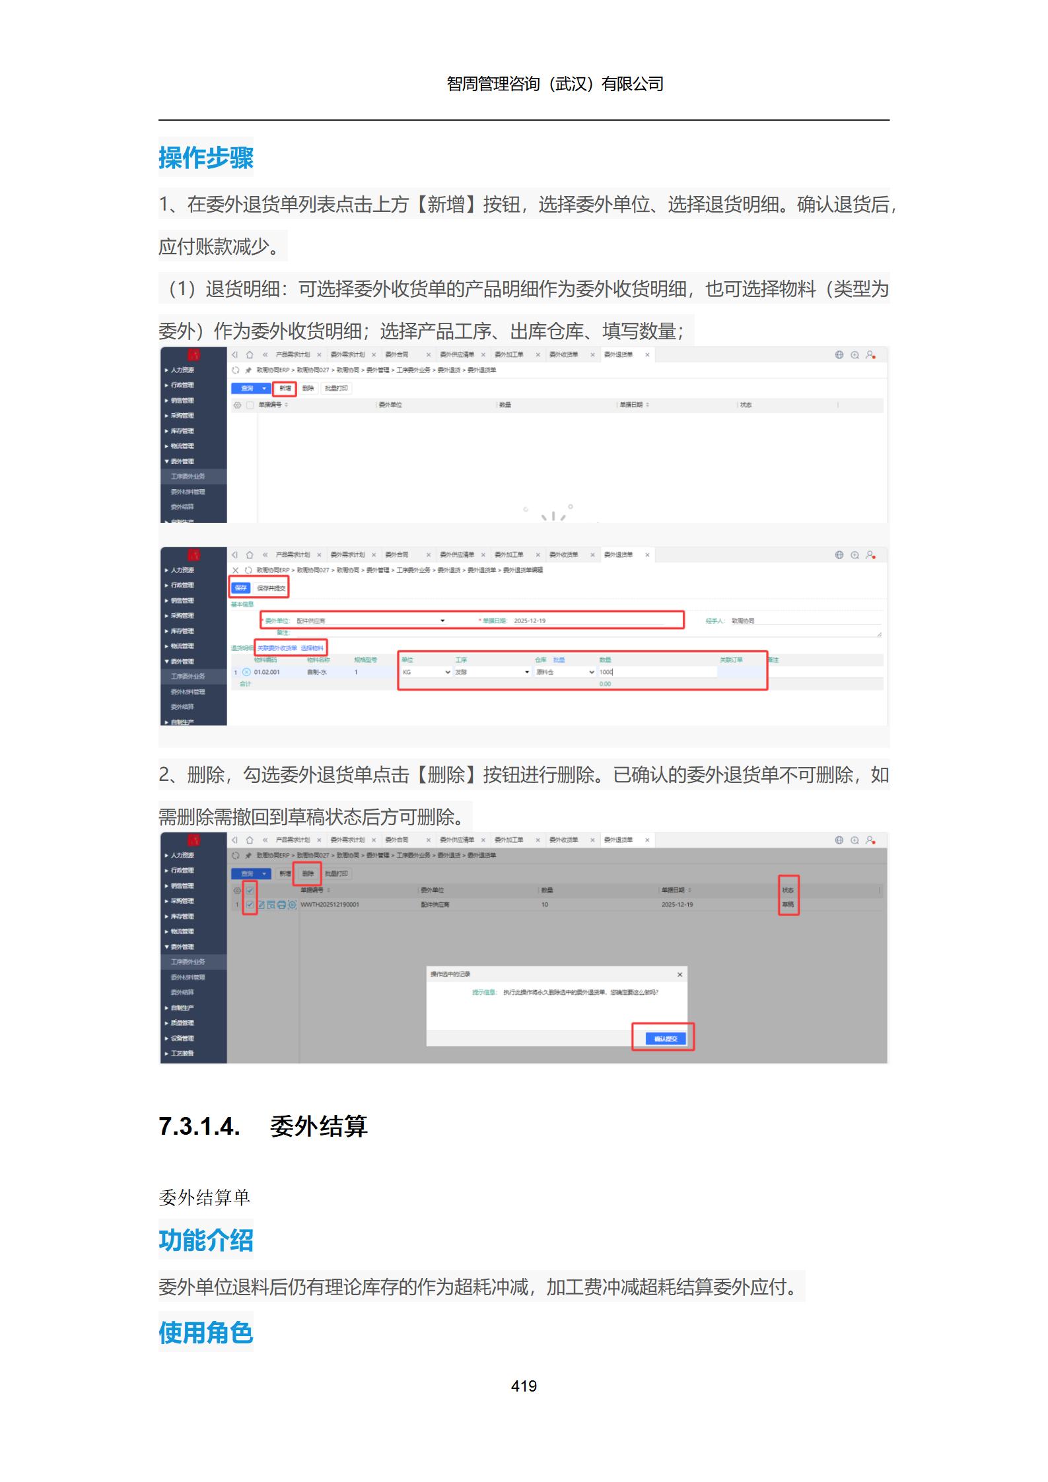Viewport: 1048px width, 1482px height.
Task: Click the double-chevron tab scroll icon in the empty-list screenshot
Action: point(265,354)
